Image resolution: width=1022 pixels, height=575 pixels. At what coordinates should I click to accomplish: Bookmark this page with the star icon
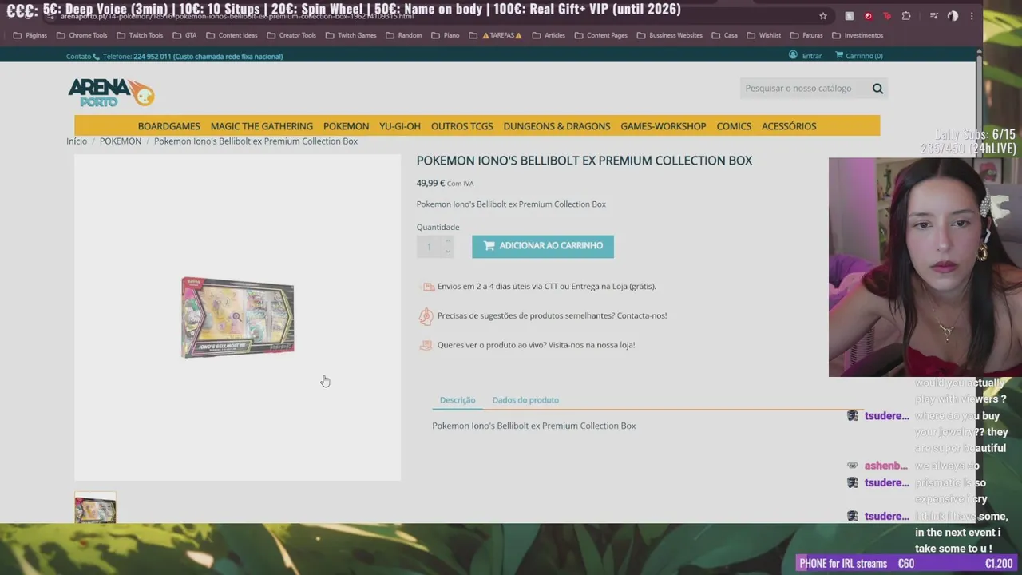pos(823,16)
